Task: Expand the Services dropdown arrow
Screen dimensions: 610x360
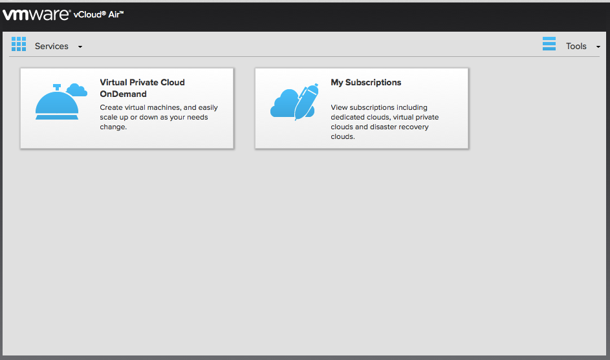Action: click(80, 47)
